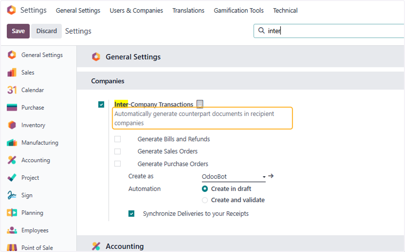Viewport: 405px width, 252px height.
Task: Click the Accounting sidebar icon
Action: click(12, 160)
